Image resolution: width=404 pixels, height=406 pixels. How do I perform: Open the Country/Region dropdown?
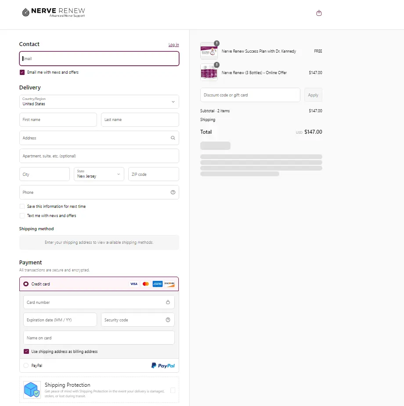pos(99,102)
